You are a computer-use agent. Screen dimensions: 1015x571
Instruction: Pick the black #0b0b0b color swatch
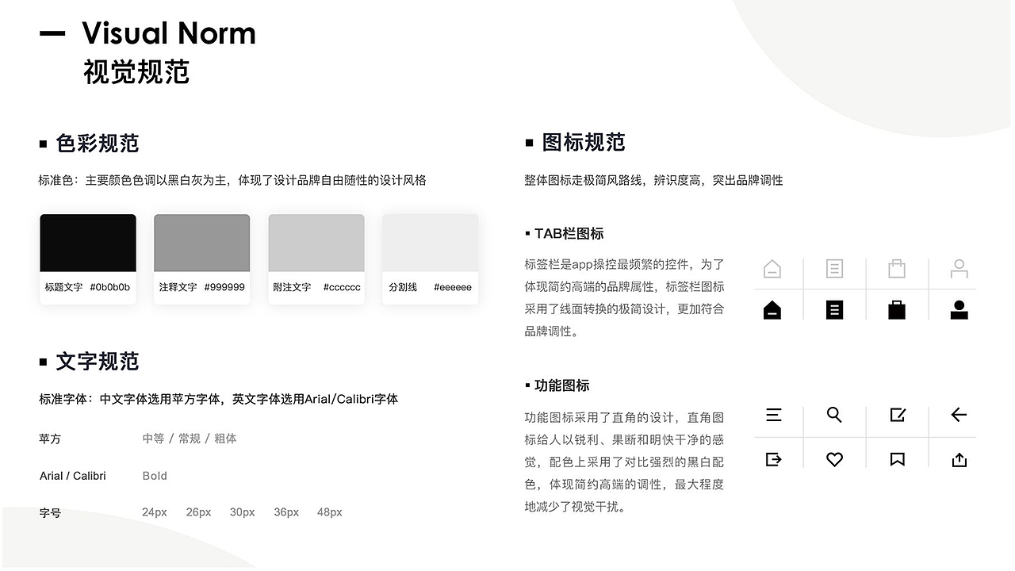pyautogui.click(x=88, y=243)
